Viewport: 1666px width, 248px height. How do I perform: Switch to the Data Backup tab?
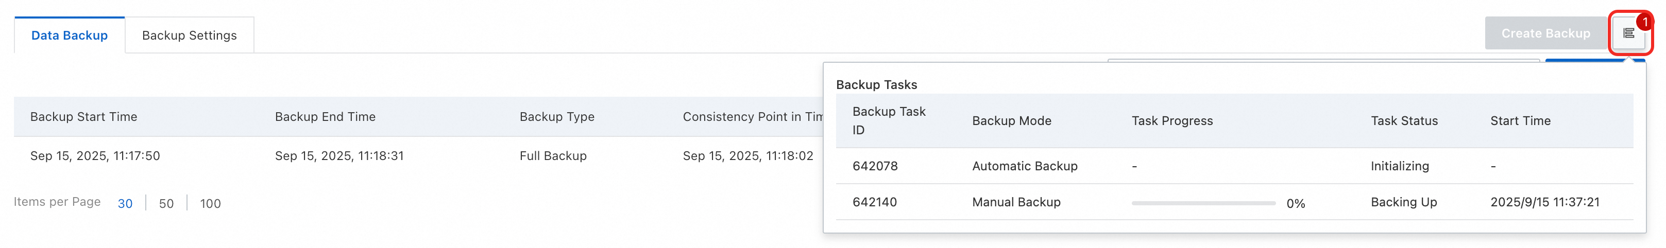(x=69, y=36)
